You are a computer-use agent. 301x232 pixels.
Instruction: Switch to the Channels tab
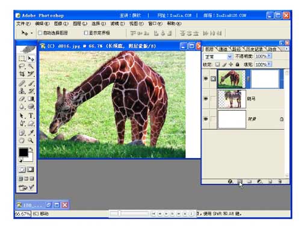(223, 49)
